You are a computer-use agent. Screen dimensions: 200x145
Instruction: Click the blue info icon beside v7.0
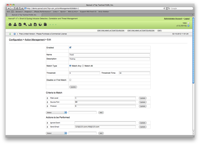(188, 26)
